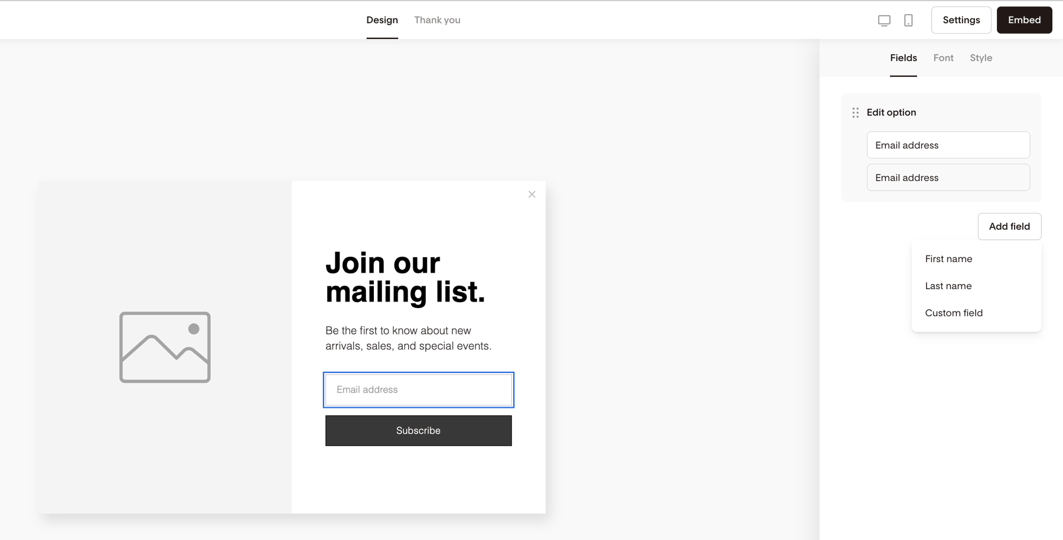Select the Design tab
This screenshot has width=1063, height=540.
pyautogui.click(x=382, y=20)
